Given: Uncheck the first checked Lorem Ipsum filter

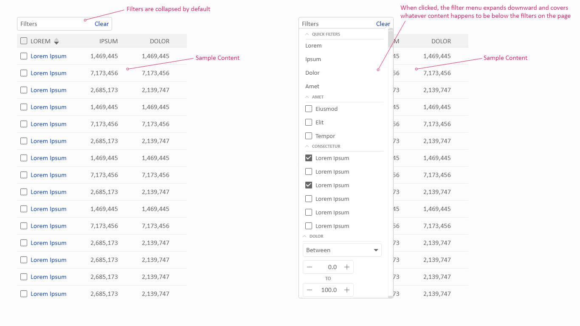Looking at the screenshot, I should pos(309,158).
